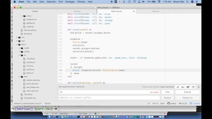212x119 pixels.
Task: Switch to the brick.ex tab
Action: (77, 11)
